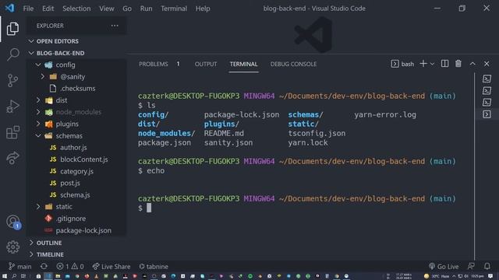Open the Live Share view in activity bar
The image size is (499, 280).
point(12,158)
